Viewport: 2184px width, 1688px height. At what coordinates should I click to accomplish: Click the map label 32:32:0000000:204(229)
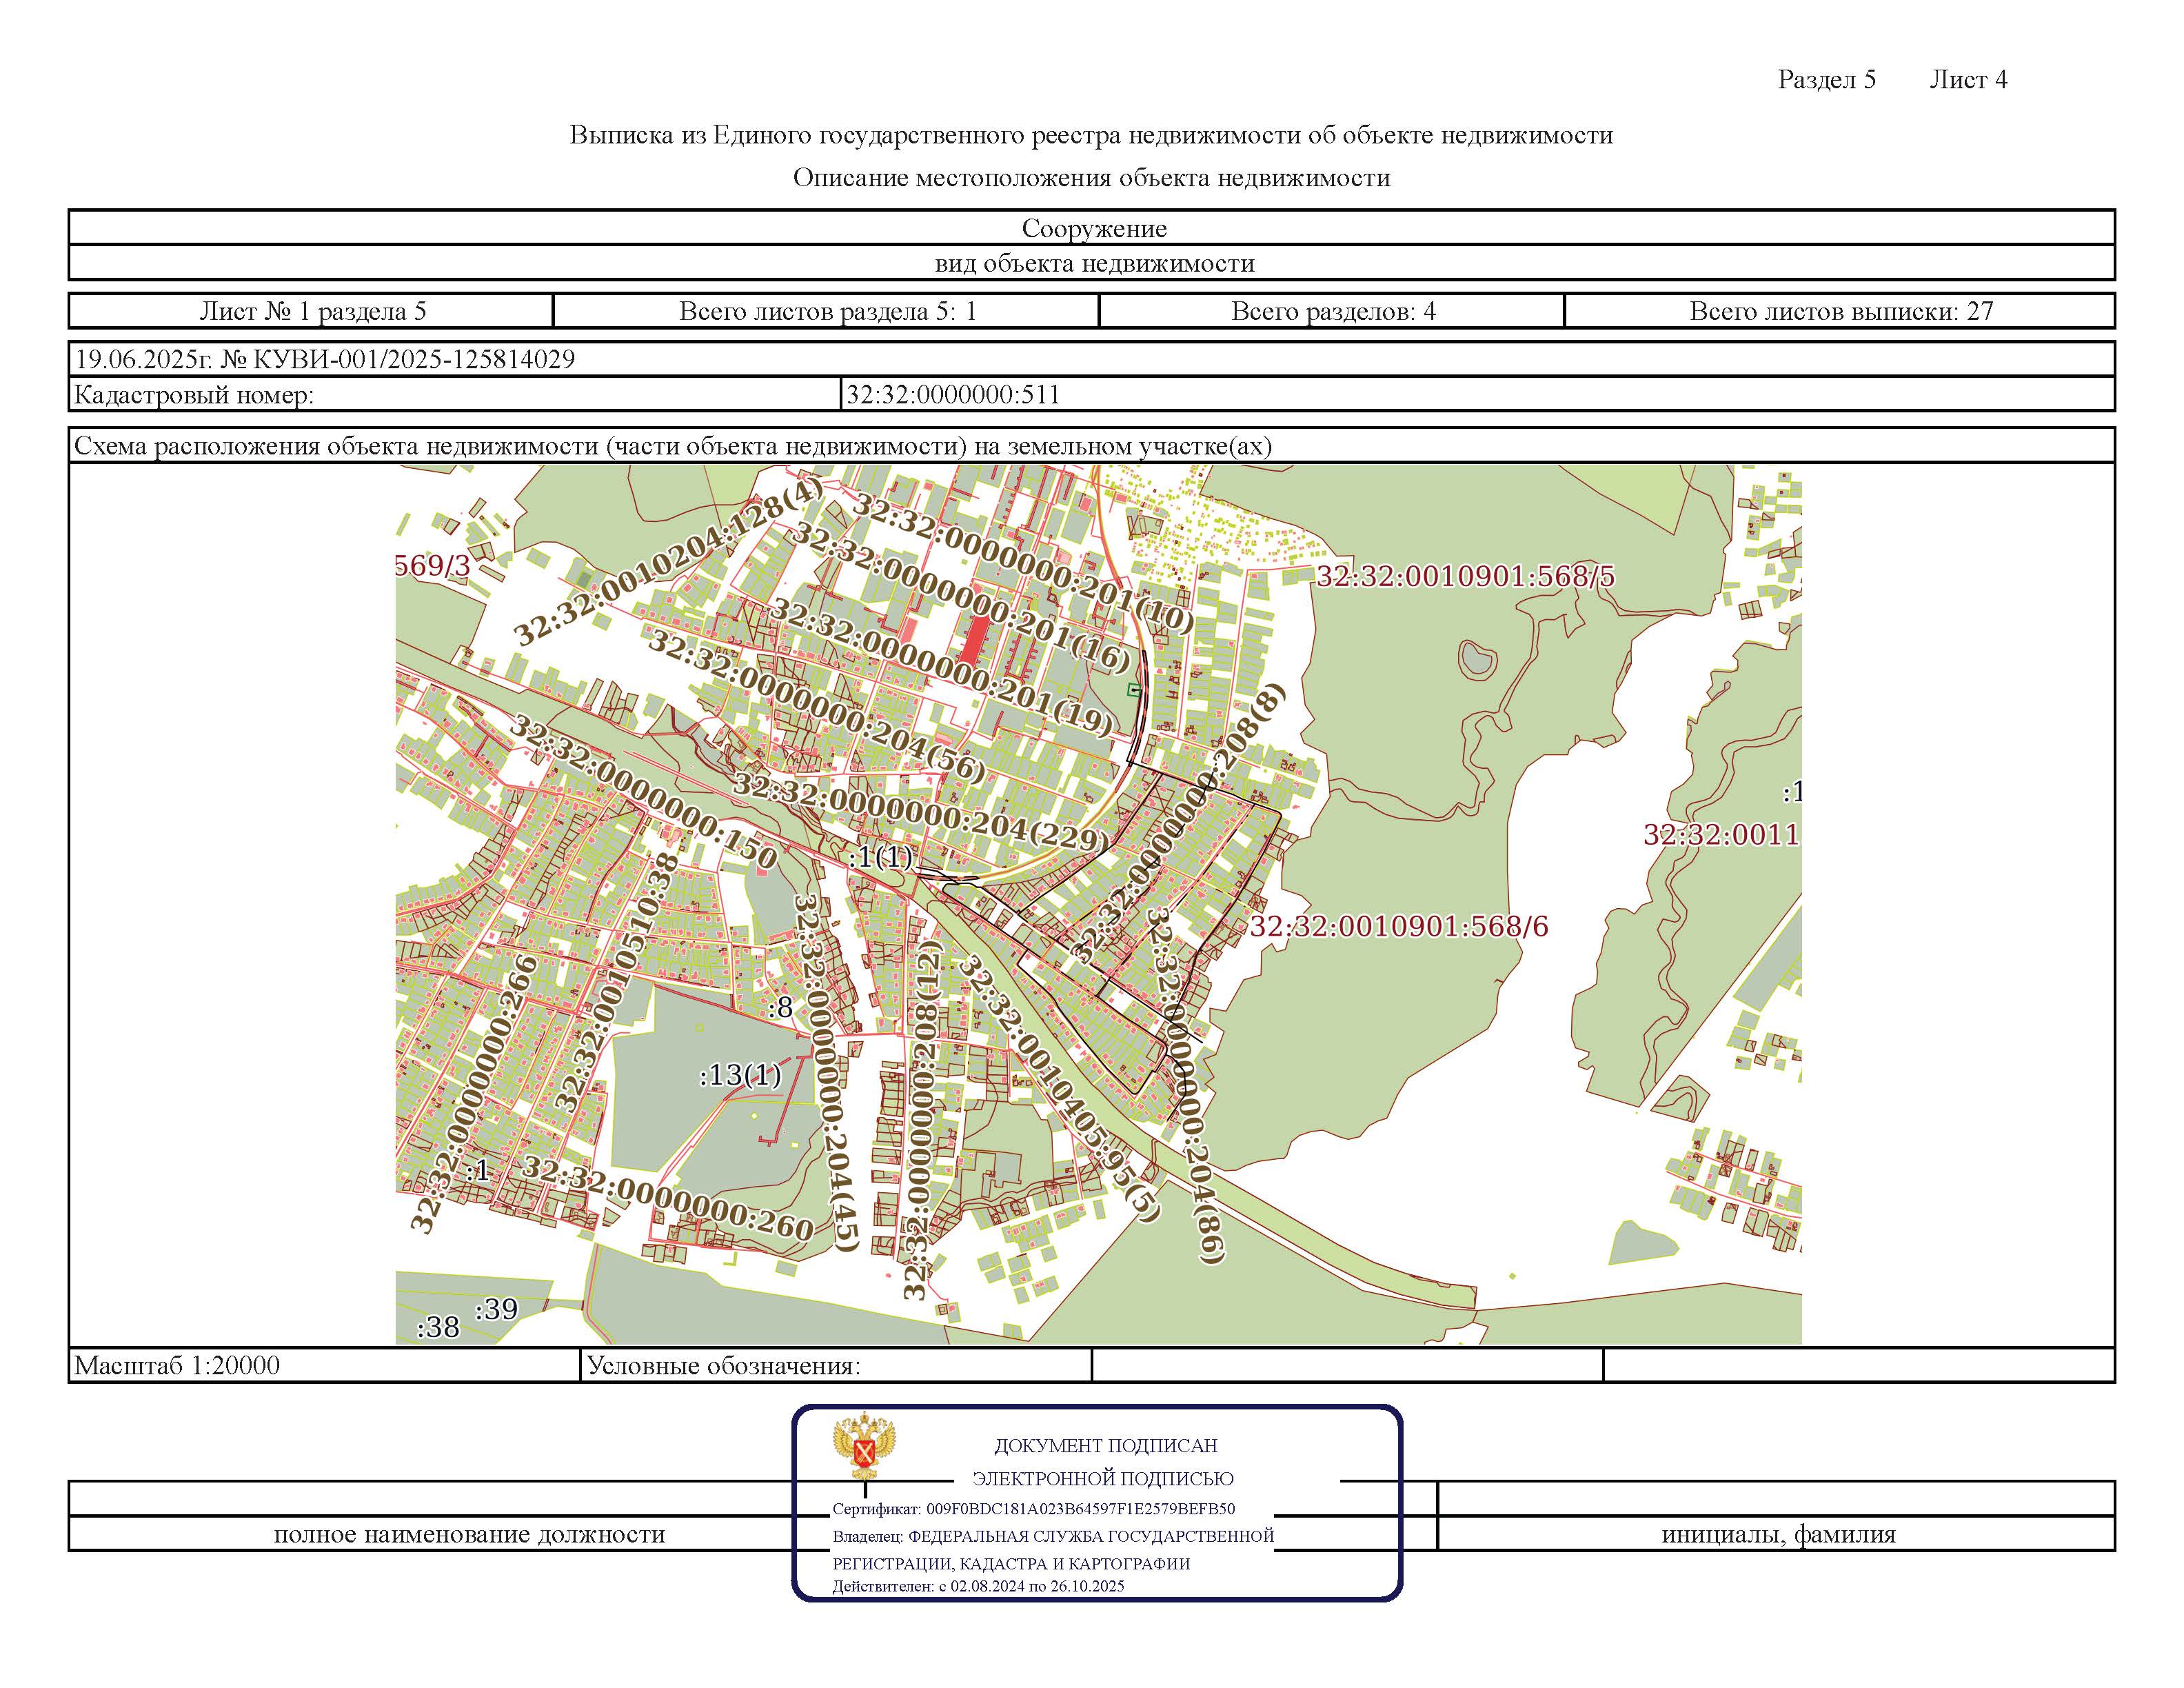point(920,812)
